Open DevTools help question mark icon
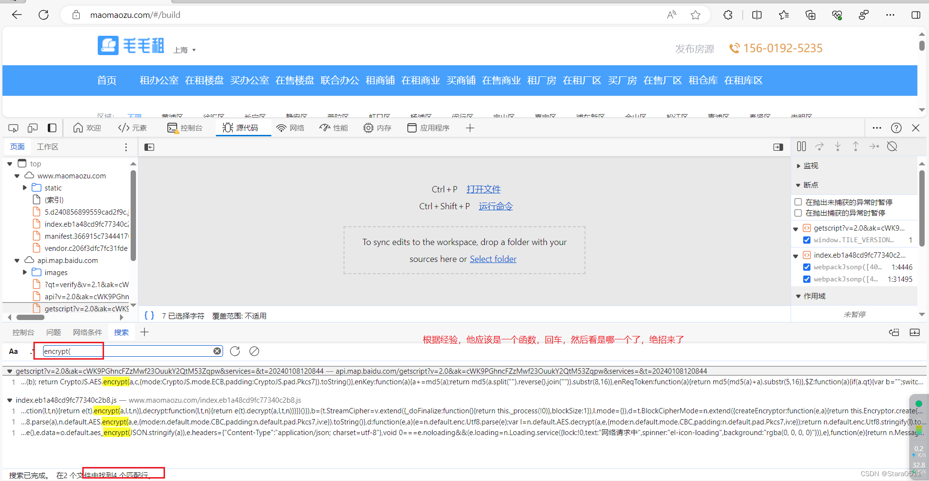This screenshot has height=481, width=929. coord(896,128)
